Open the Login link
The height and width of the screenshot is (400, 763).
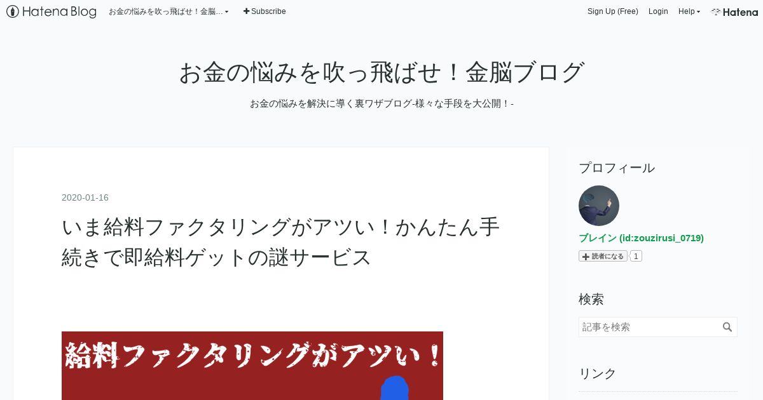pos(658,11)
